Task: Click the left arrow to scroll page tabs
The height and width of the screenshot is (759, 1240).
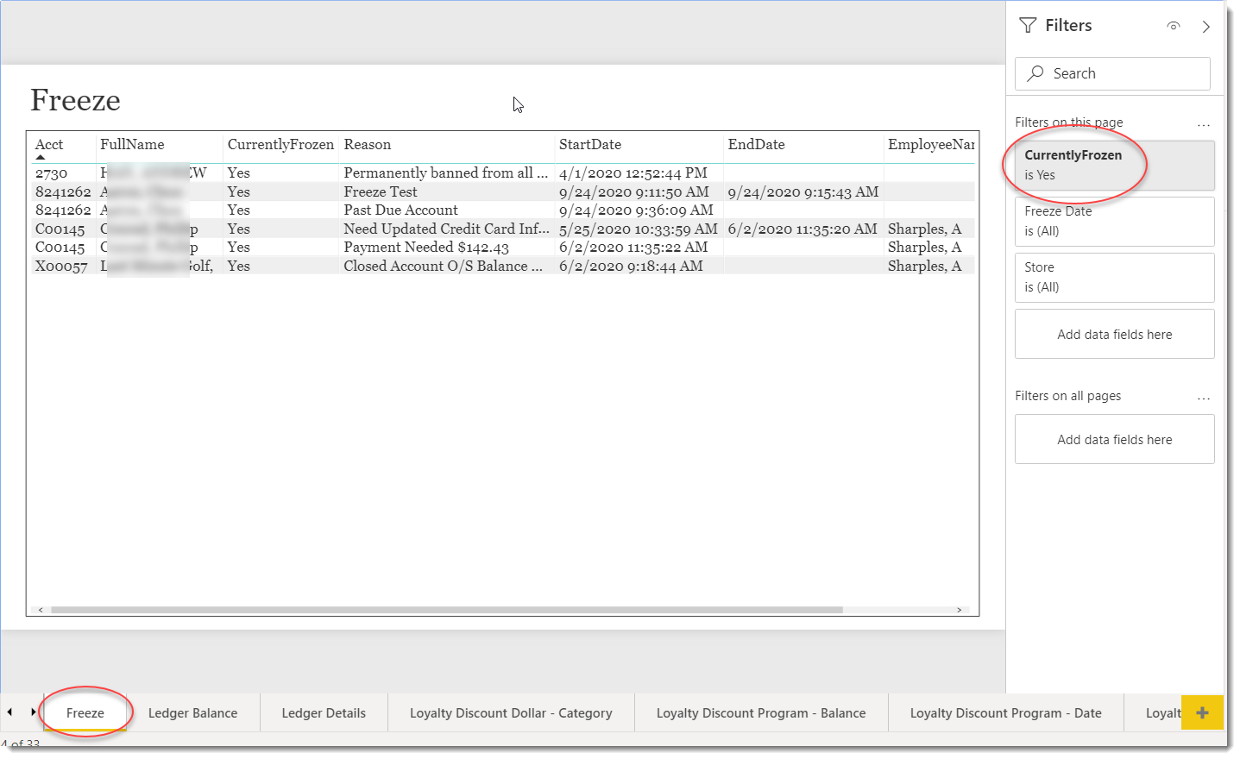Action: pyautogui.click(x=9, y=712)
